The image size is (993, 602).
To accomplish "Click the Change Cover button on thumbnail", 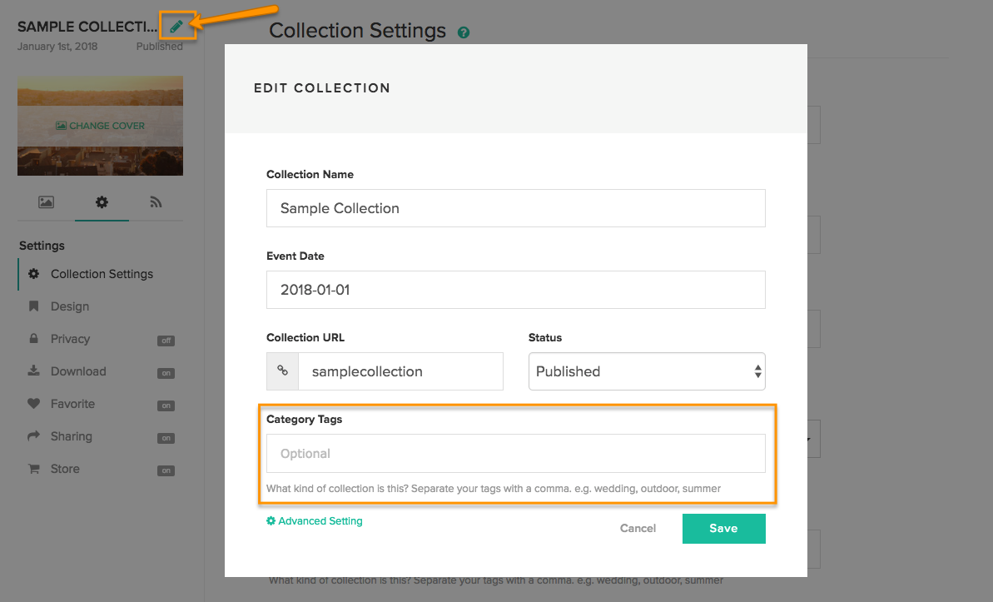I will pos(100,126).
